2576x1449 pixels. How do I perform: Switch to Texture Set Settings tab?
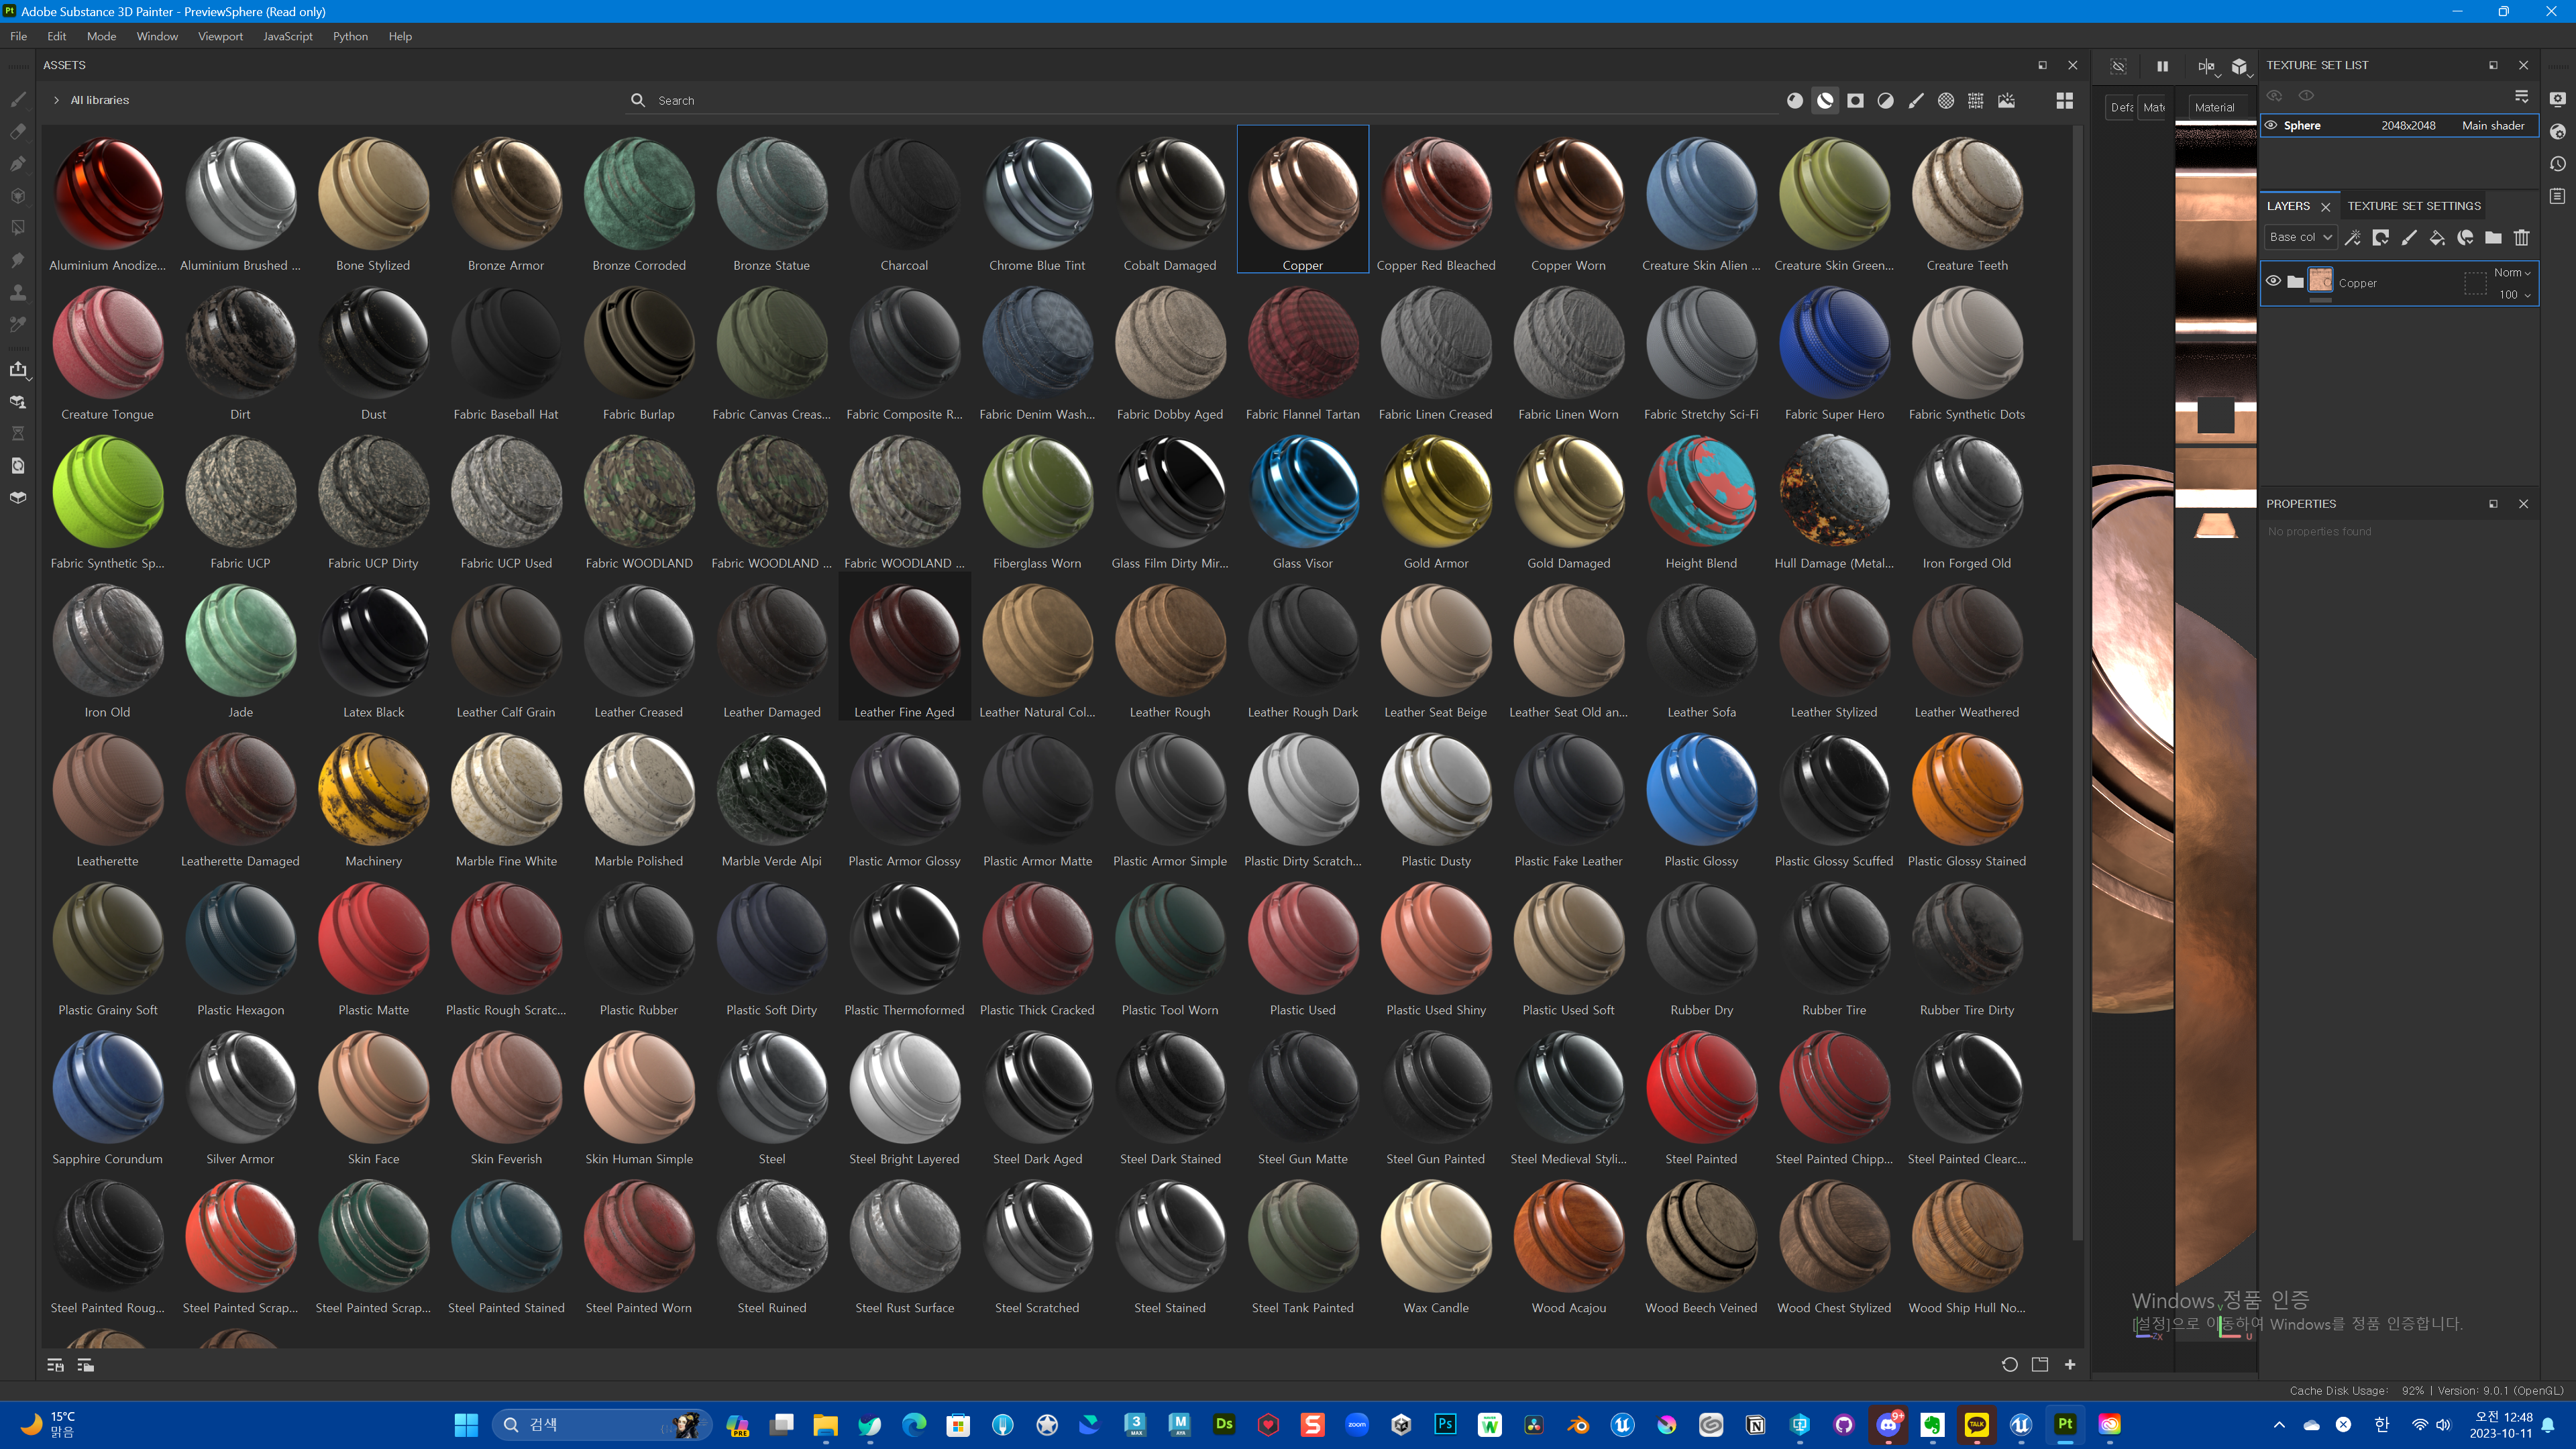[x=2413, y=206]
